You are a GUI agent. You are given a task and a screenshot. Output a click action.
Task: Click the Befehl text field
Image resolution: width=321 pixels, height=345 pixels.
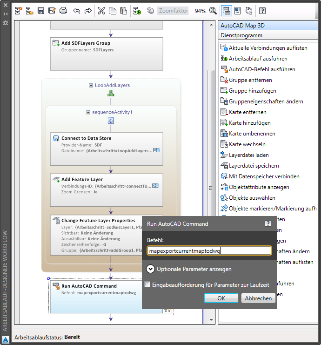[209, 250]
